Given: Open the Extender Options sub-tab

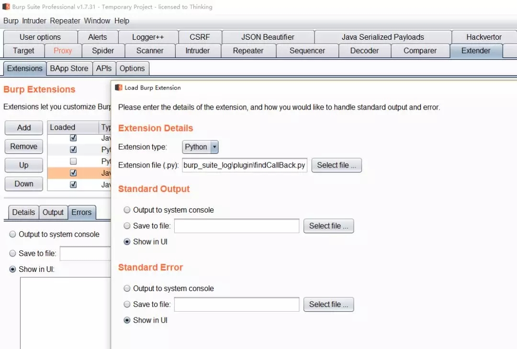Looking at the screenshot, I should (132, 68).
